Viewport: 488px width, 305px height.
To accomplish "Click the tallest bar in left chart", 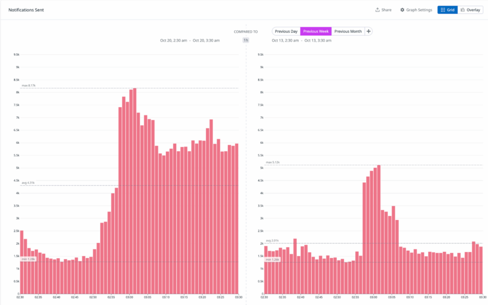I will [x=134, y=191].
